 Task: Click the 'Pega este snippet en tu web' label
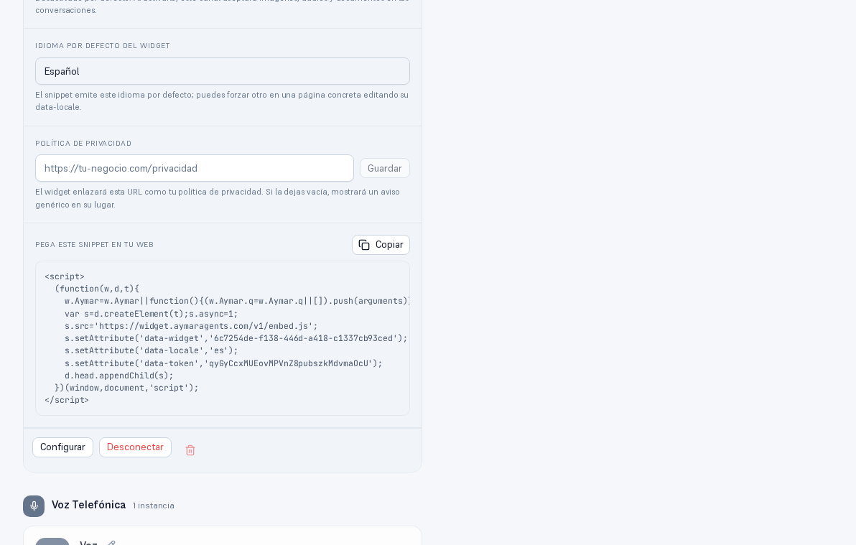[95, 245]
